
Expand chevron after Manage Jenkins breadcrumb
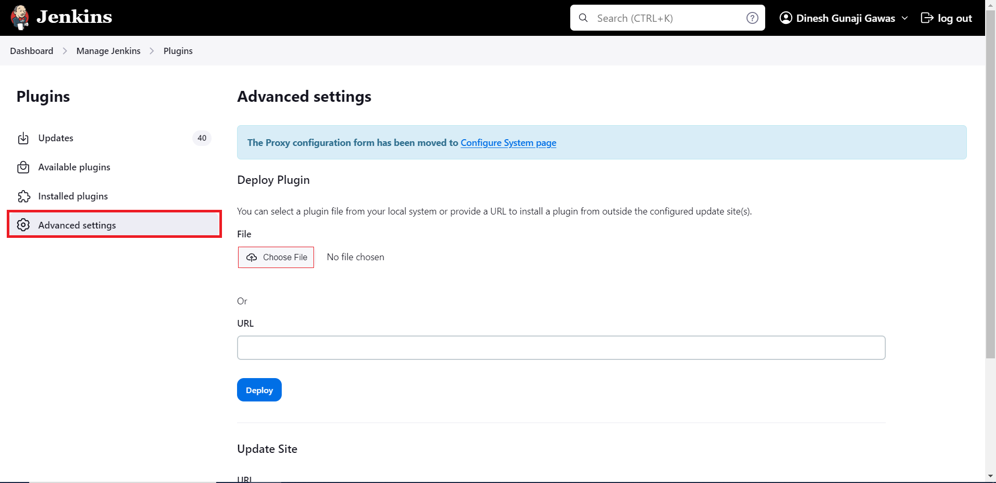pos(152,51)
